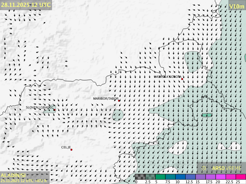Select the solid green 5–7.5 legend swatch
246x184 pixels.
pyautogui.click(x=160, y=177)
